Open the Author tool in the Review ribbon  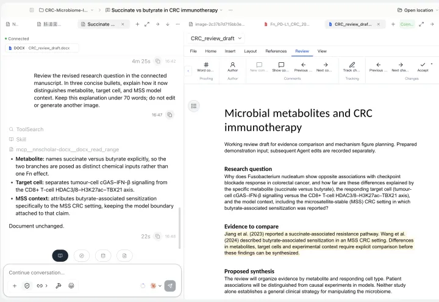(x=232, y=67)
